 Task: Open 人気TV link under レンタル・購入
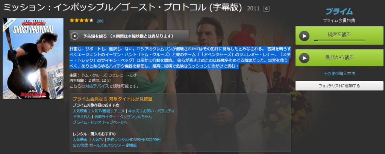(98, 139)
